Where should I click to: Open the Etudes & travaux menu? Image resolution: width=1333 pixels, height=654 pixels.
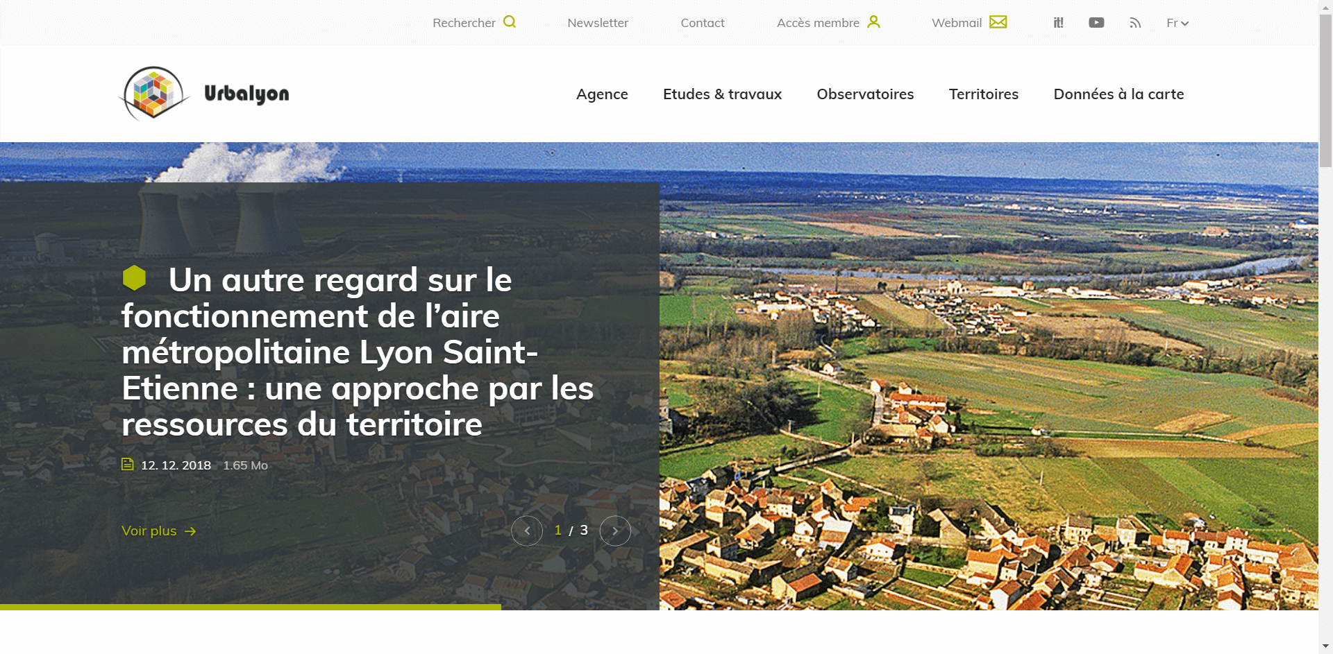(x=722, y=94)
